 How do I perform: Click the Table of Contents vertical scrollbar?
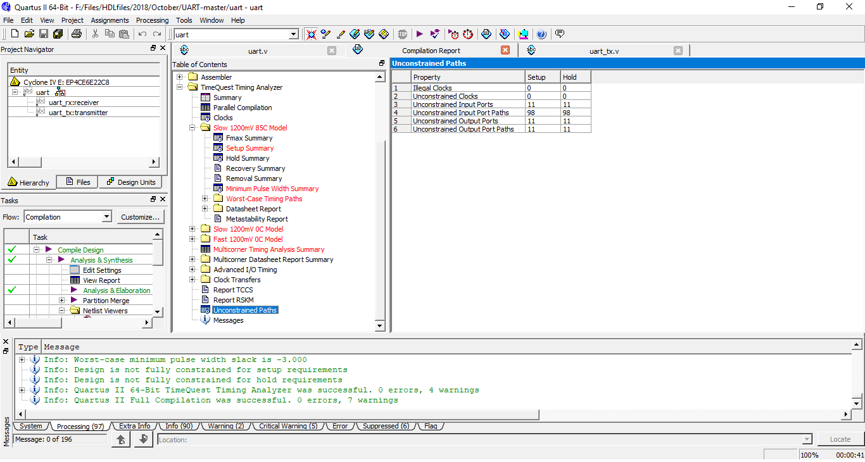380,201
